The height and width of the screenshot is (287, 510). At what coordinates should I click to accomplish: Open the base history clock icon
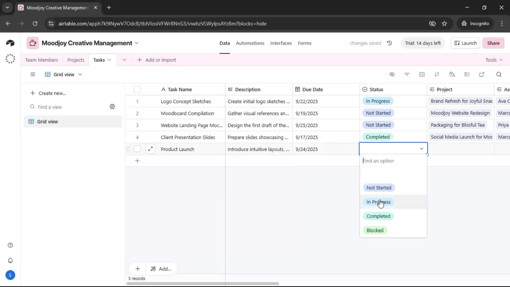pos(389,43)
